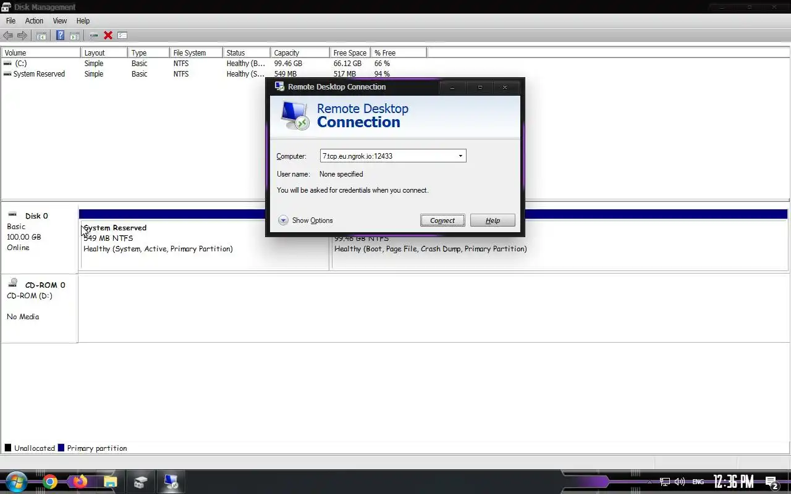Open the Help menu
Image resolution: width=791 pixels, height=494 pixels.
[83, 21]
